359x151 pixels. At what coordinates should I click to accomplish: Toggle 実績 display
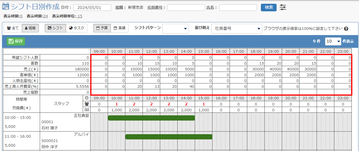[119, 28]
